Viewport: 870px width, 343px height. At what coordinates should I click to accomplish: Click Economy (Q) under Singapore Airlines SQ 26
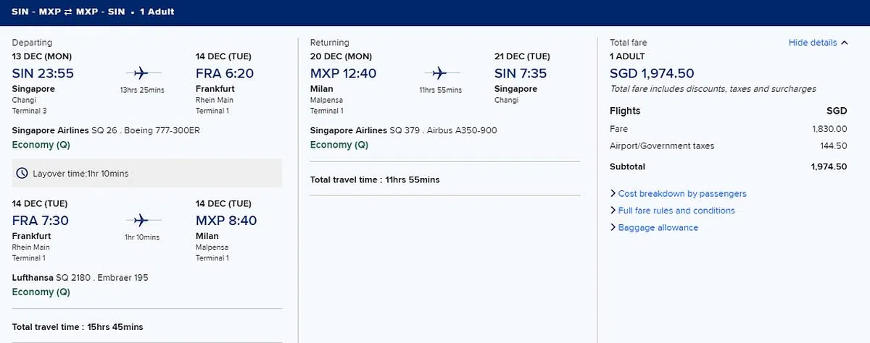click(41, 145)
